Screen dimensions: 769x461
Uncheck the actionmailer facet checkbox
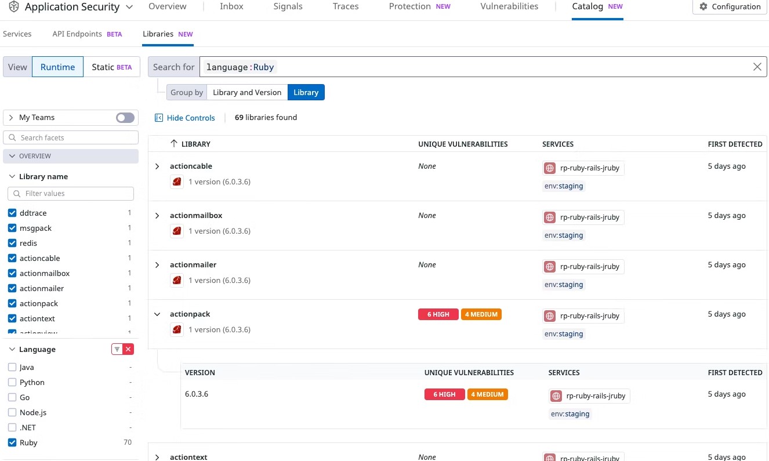pos(12,288)
